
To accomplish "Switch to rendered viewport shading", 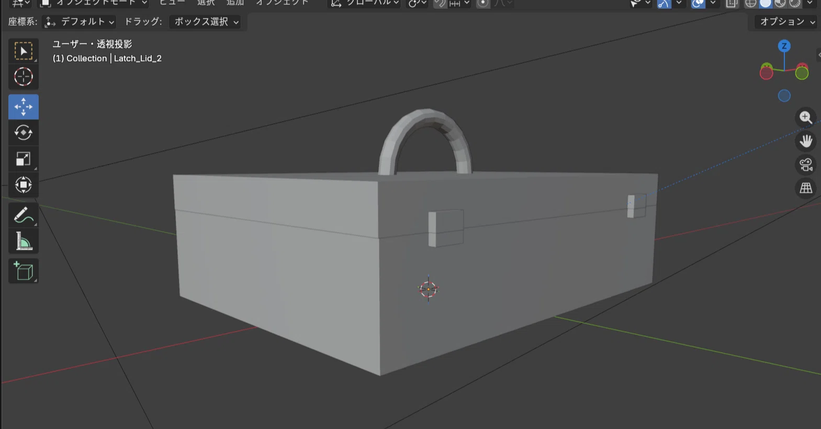I will 795,3.
